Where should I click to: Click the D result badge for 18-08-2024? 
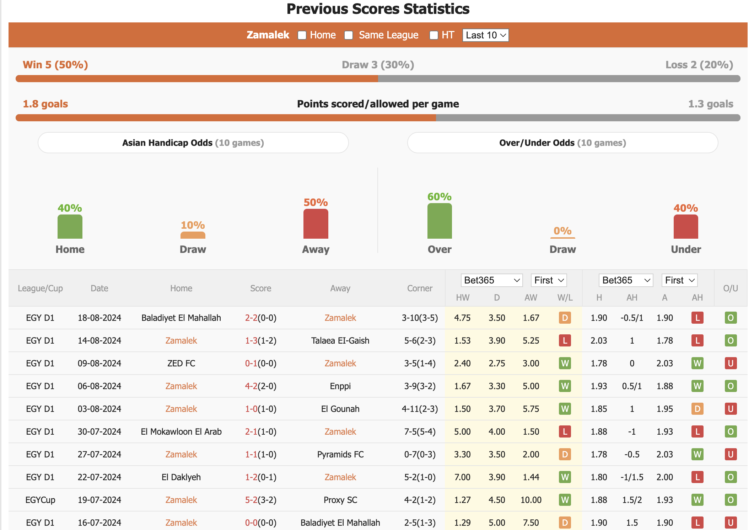(x=565, y=318)
